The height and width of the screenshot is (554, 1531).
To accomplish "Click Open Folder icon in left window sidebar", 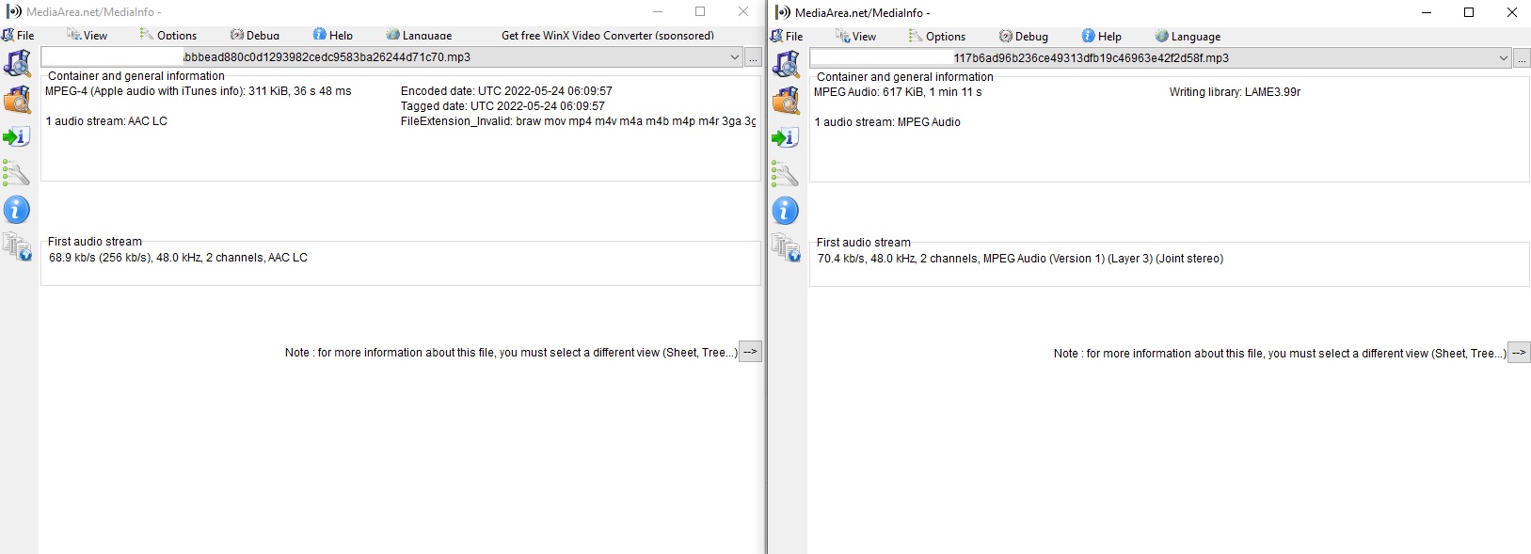I will pyautogui.click(x=17, y=100).
